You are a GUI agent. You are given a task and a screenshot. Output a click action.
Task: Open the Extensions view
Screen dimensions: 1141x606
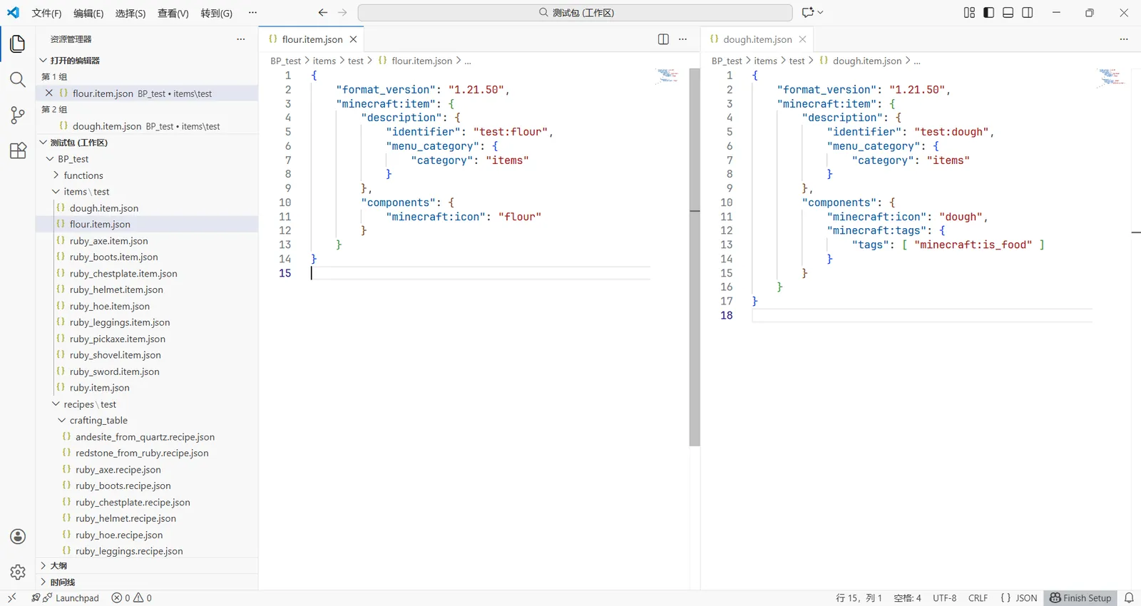(x=18, y=150)
